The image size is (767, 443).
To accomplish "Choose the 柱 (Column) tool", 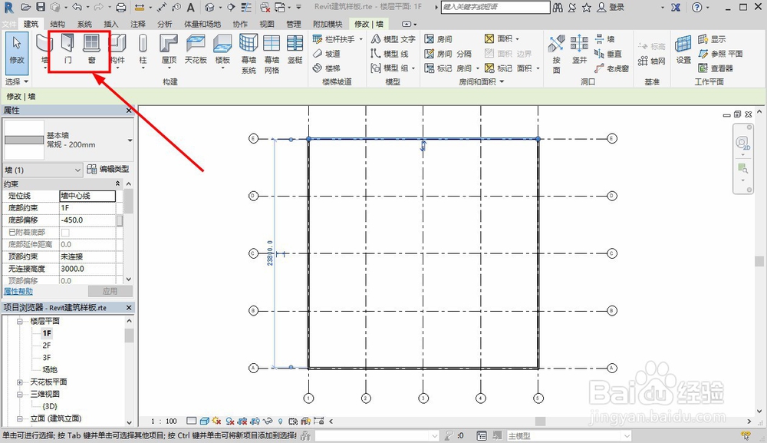I will click(143, 49).
